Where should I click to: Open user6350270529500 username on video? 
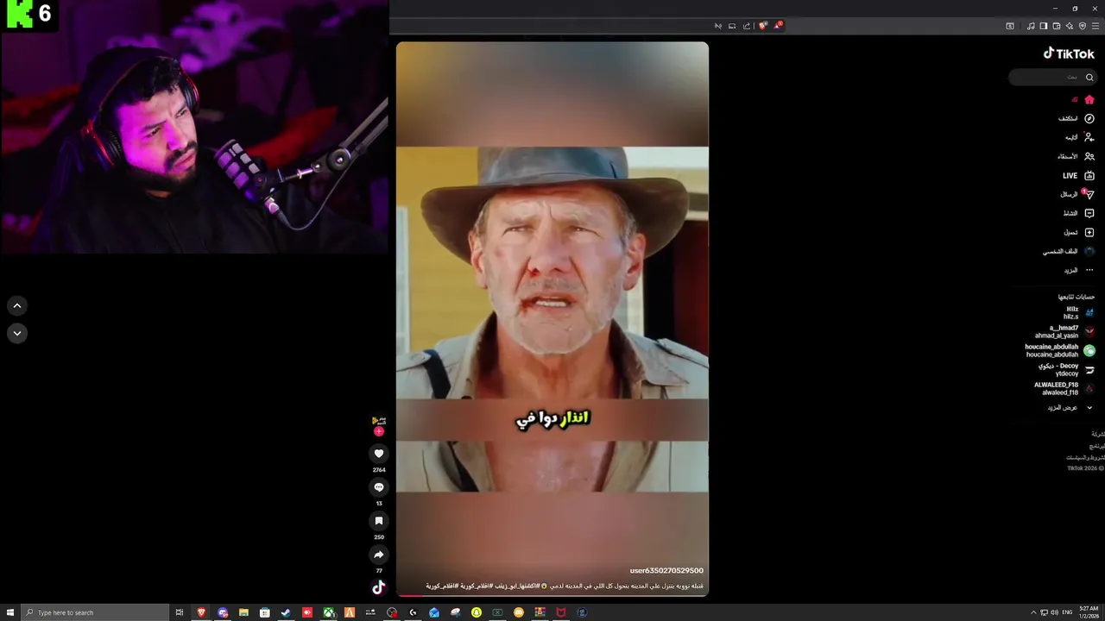click(666, 571)
